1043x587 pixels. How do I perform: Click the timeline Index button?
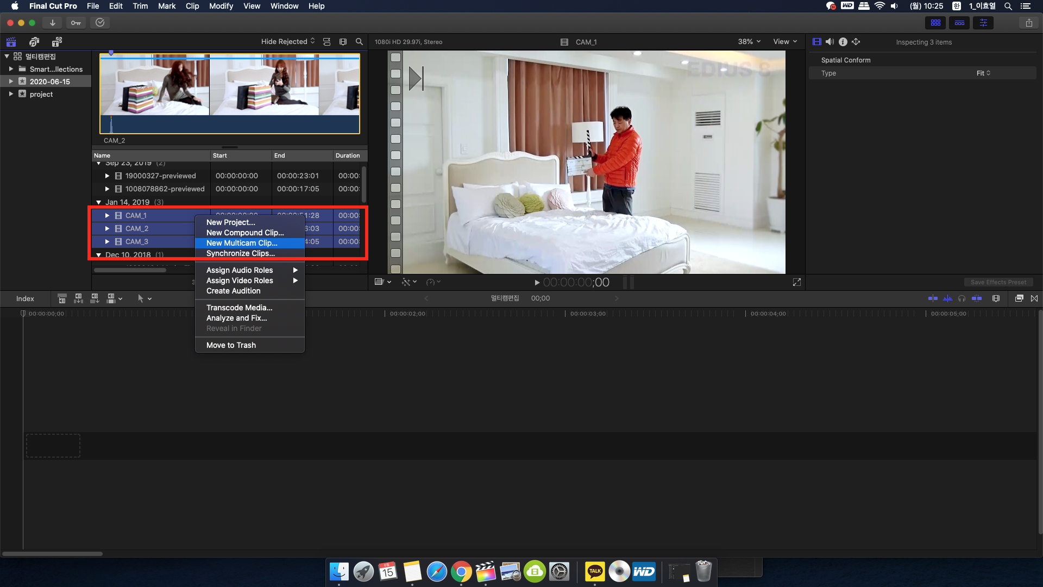coord(25,298)
